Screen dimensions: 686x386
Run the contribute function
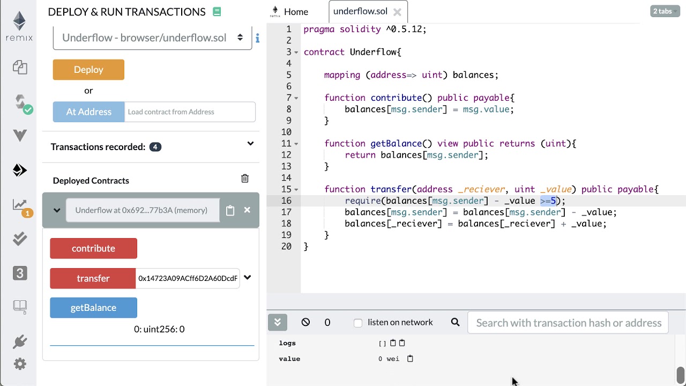(x=93, y=248)
